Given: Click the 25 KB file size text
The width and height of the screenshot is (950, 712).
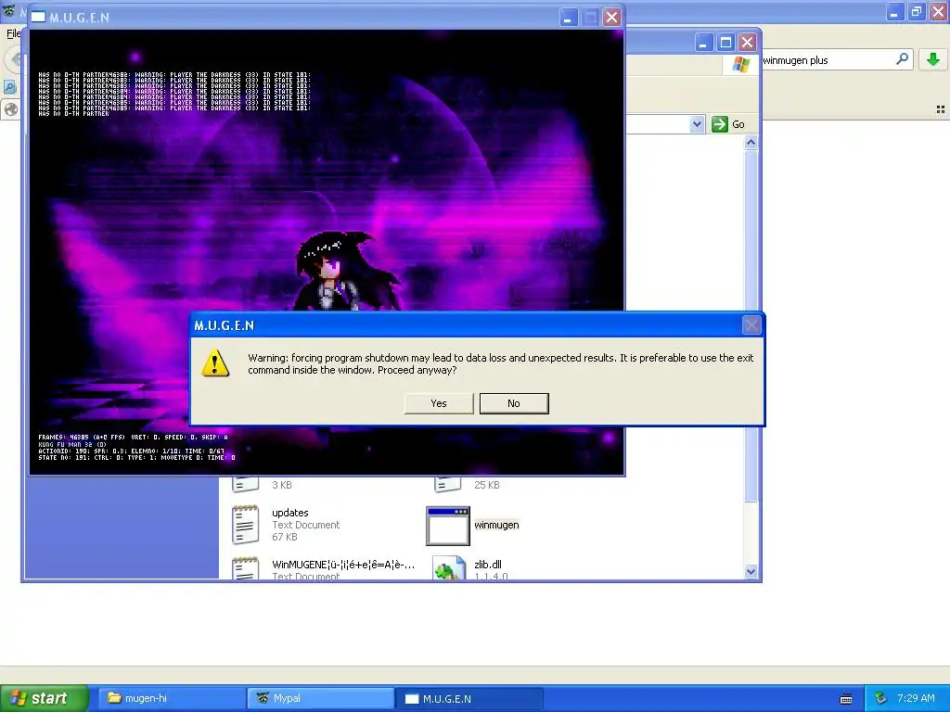Looking at the screenshot, I should [487, 485].
